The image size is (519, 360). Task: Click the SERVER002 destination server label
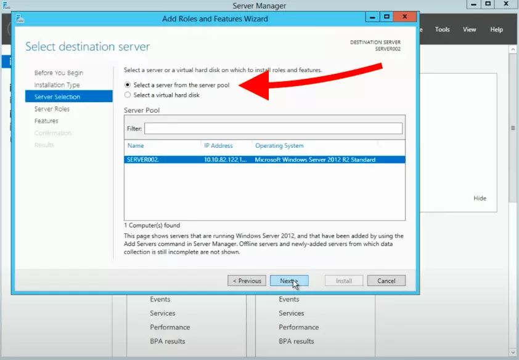(388, 49)
